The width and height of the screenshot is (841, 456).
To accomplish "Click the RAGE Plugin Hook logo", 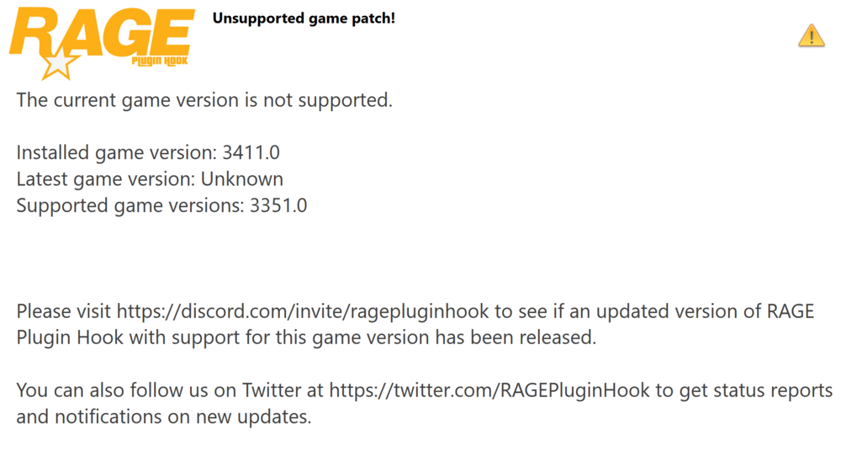I will 101,38.
